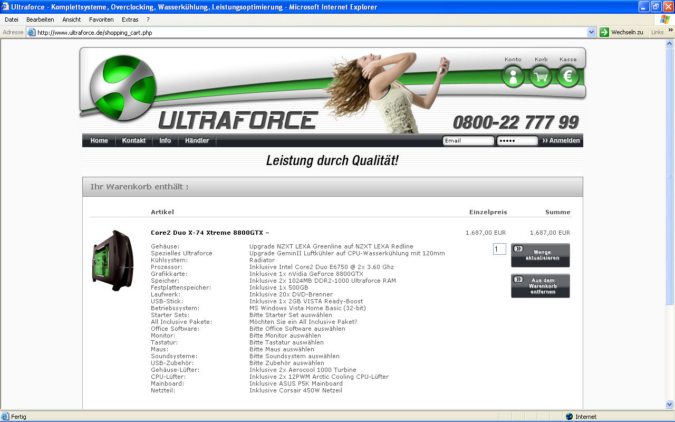Click the Anmelden login link
675x422 pixels.
(x=561, y=140)
